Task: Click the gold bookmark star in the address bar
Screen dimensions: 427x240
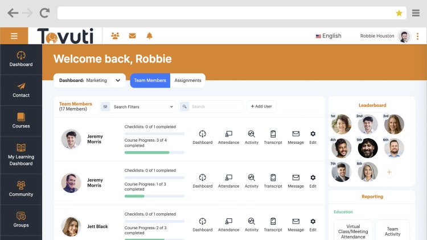Action: 399,13
